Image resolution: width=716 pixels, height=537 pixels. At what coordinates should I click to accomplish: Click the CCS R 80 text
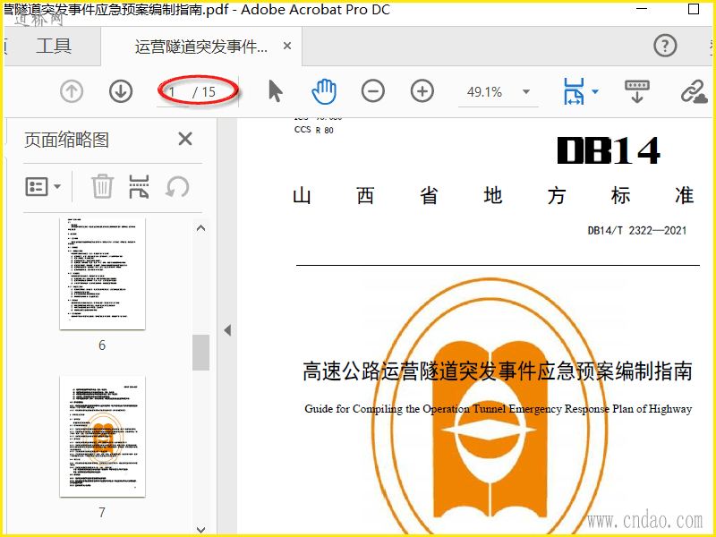[314, 130]
